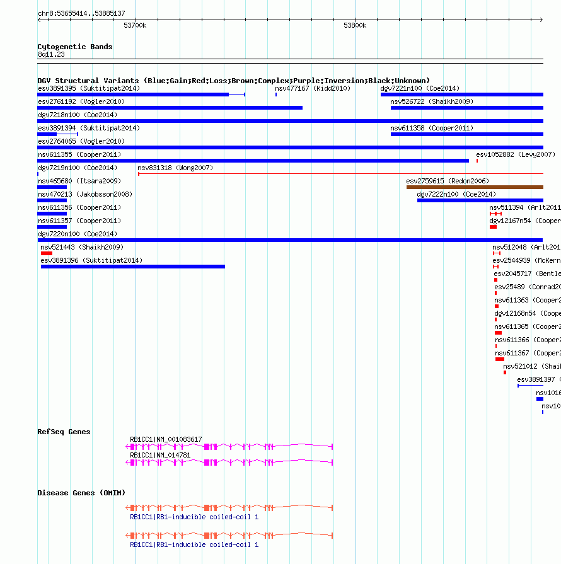Click the esv3891395 (Suktitipat2014) variant label
This screenshot has width=561, height=564.
(89, 88)
